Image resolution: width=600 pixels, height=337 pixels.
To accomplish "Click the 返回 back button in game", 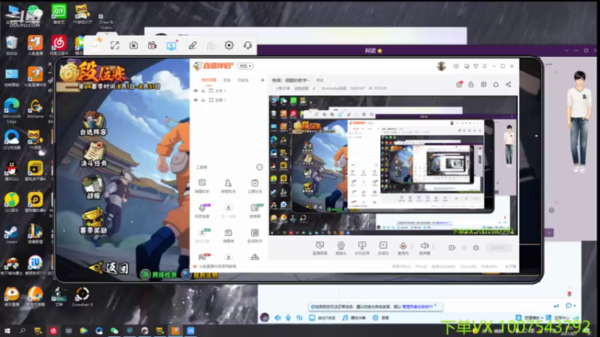I will (108, 268).
